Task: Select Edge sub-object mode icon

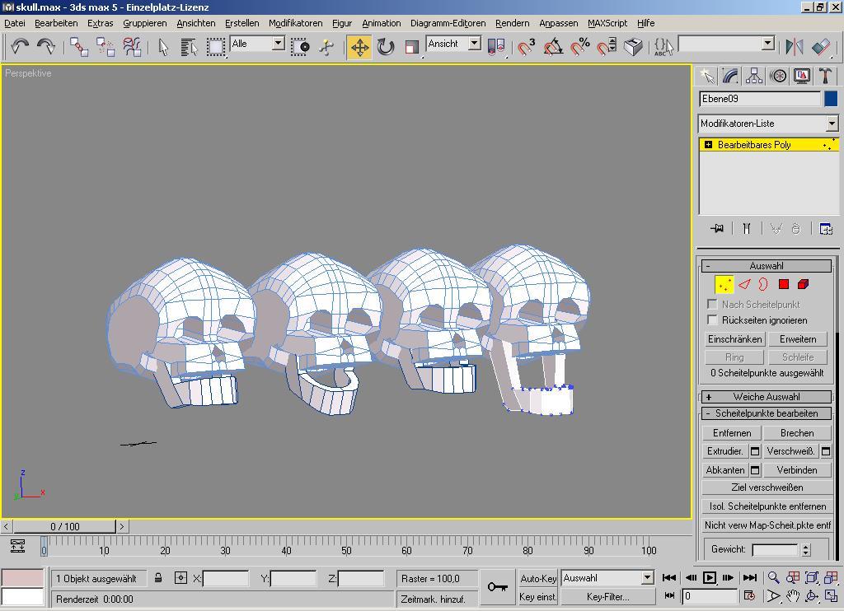Action: [744, 284]
